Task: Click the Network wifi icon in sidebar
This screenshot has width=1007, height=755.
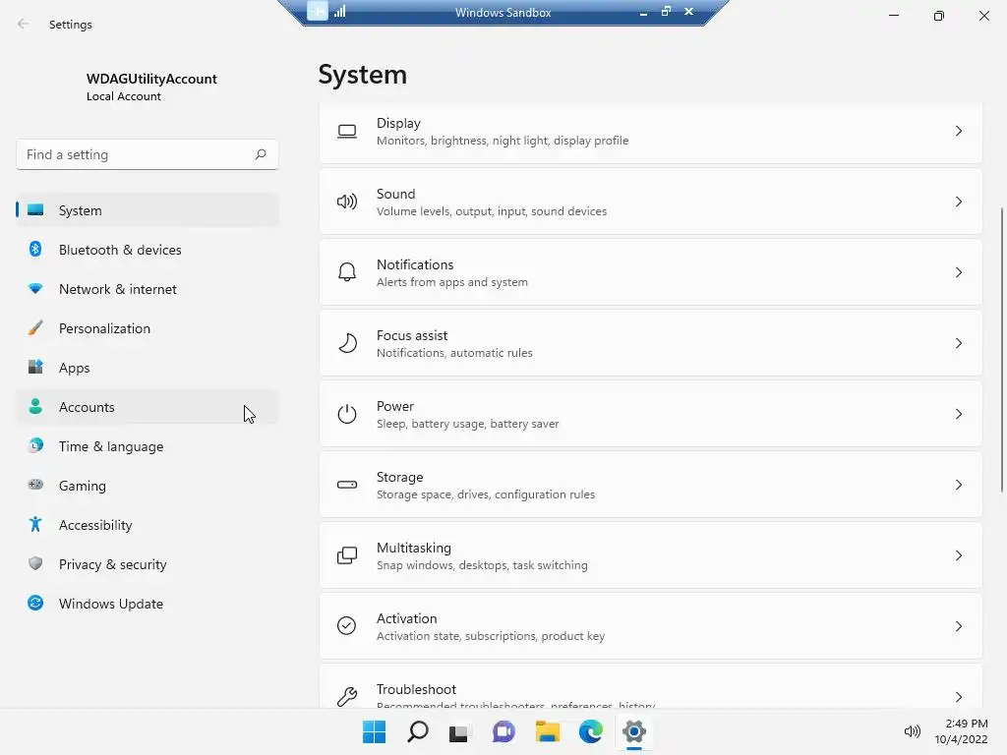Action: [x=35, y=289]
